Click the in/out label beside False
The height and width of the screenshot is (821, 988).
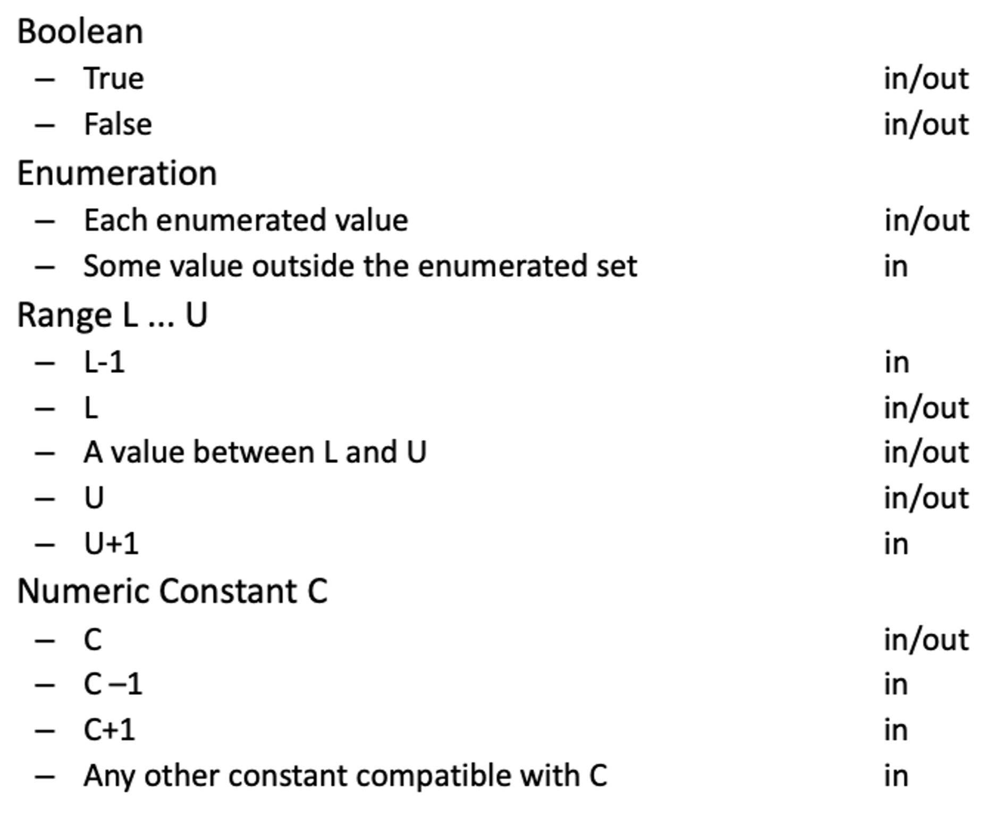pos(926,124)
